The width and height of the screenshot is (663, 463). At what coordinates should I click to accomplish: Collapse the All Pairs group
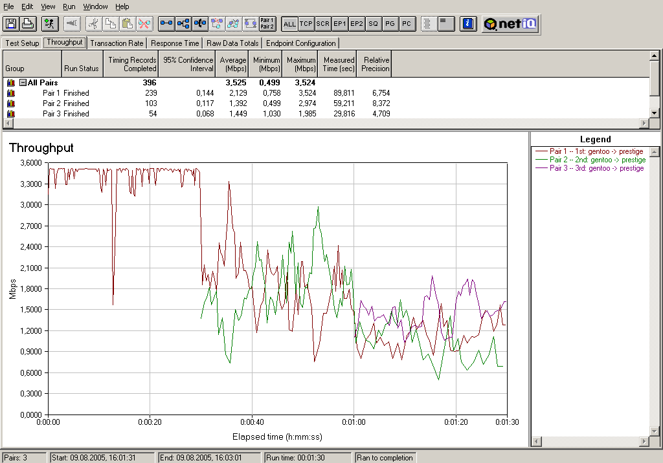[x=23, y=83]
